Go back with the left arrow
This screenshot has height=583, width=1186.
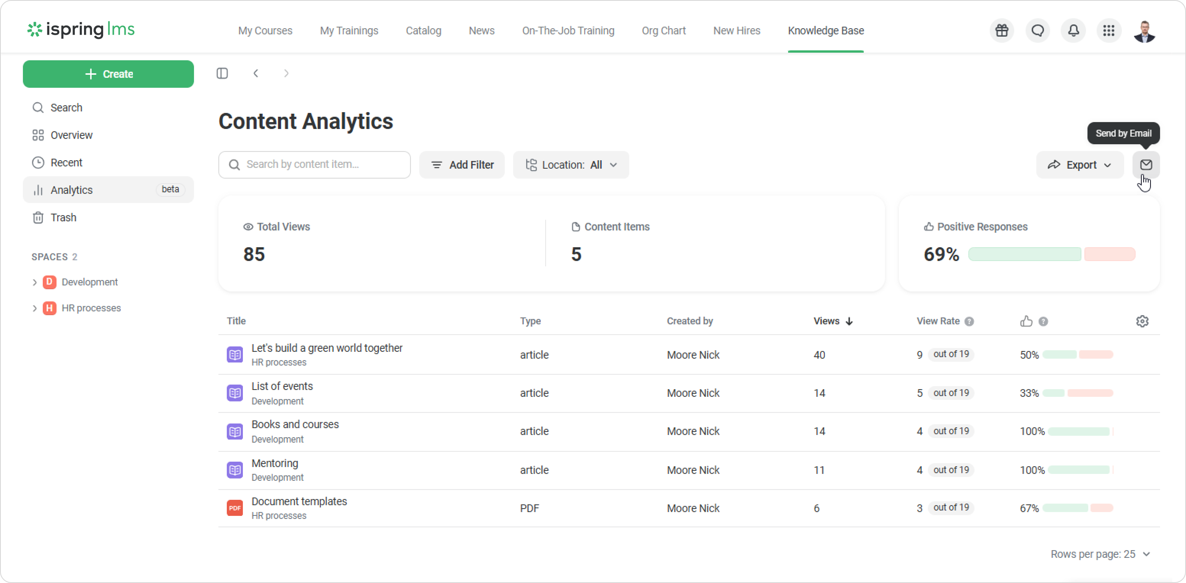[256, 74]
